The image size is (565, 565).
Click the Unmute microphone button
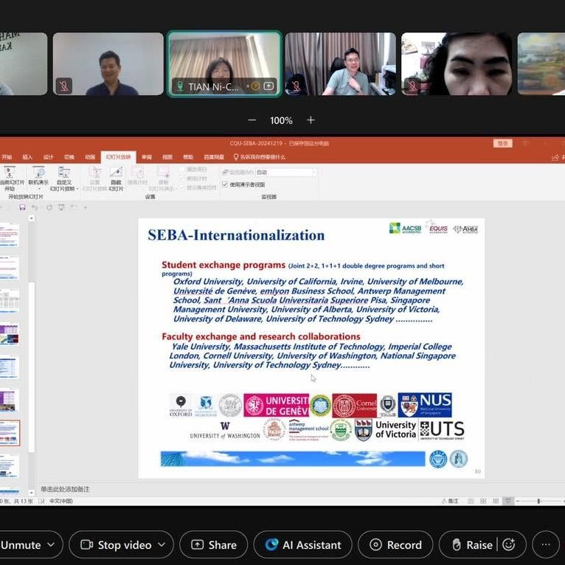[20, 544]
